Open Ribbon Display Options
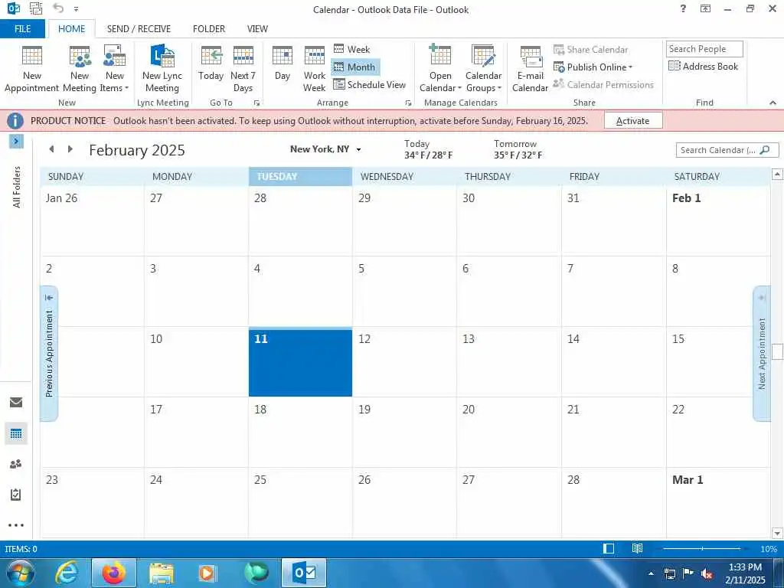 [705, 8]
